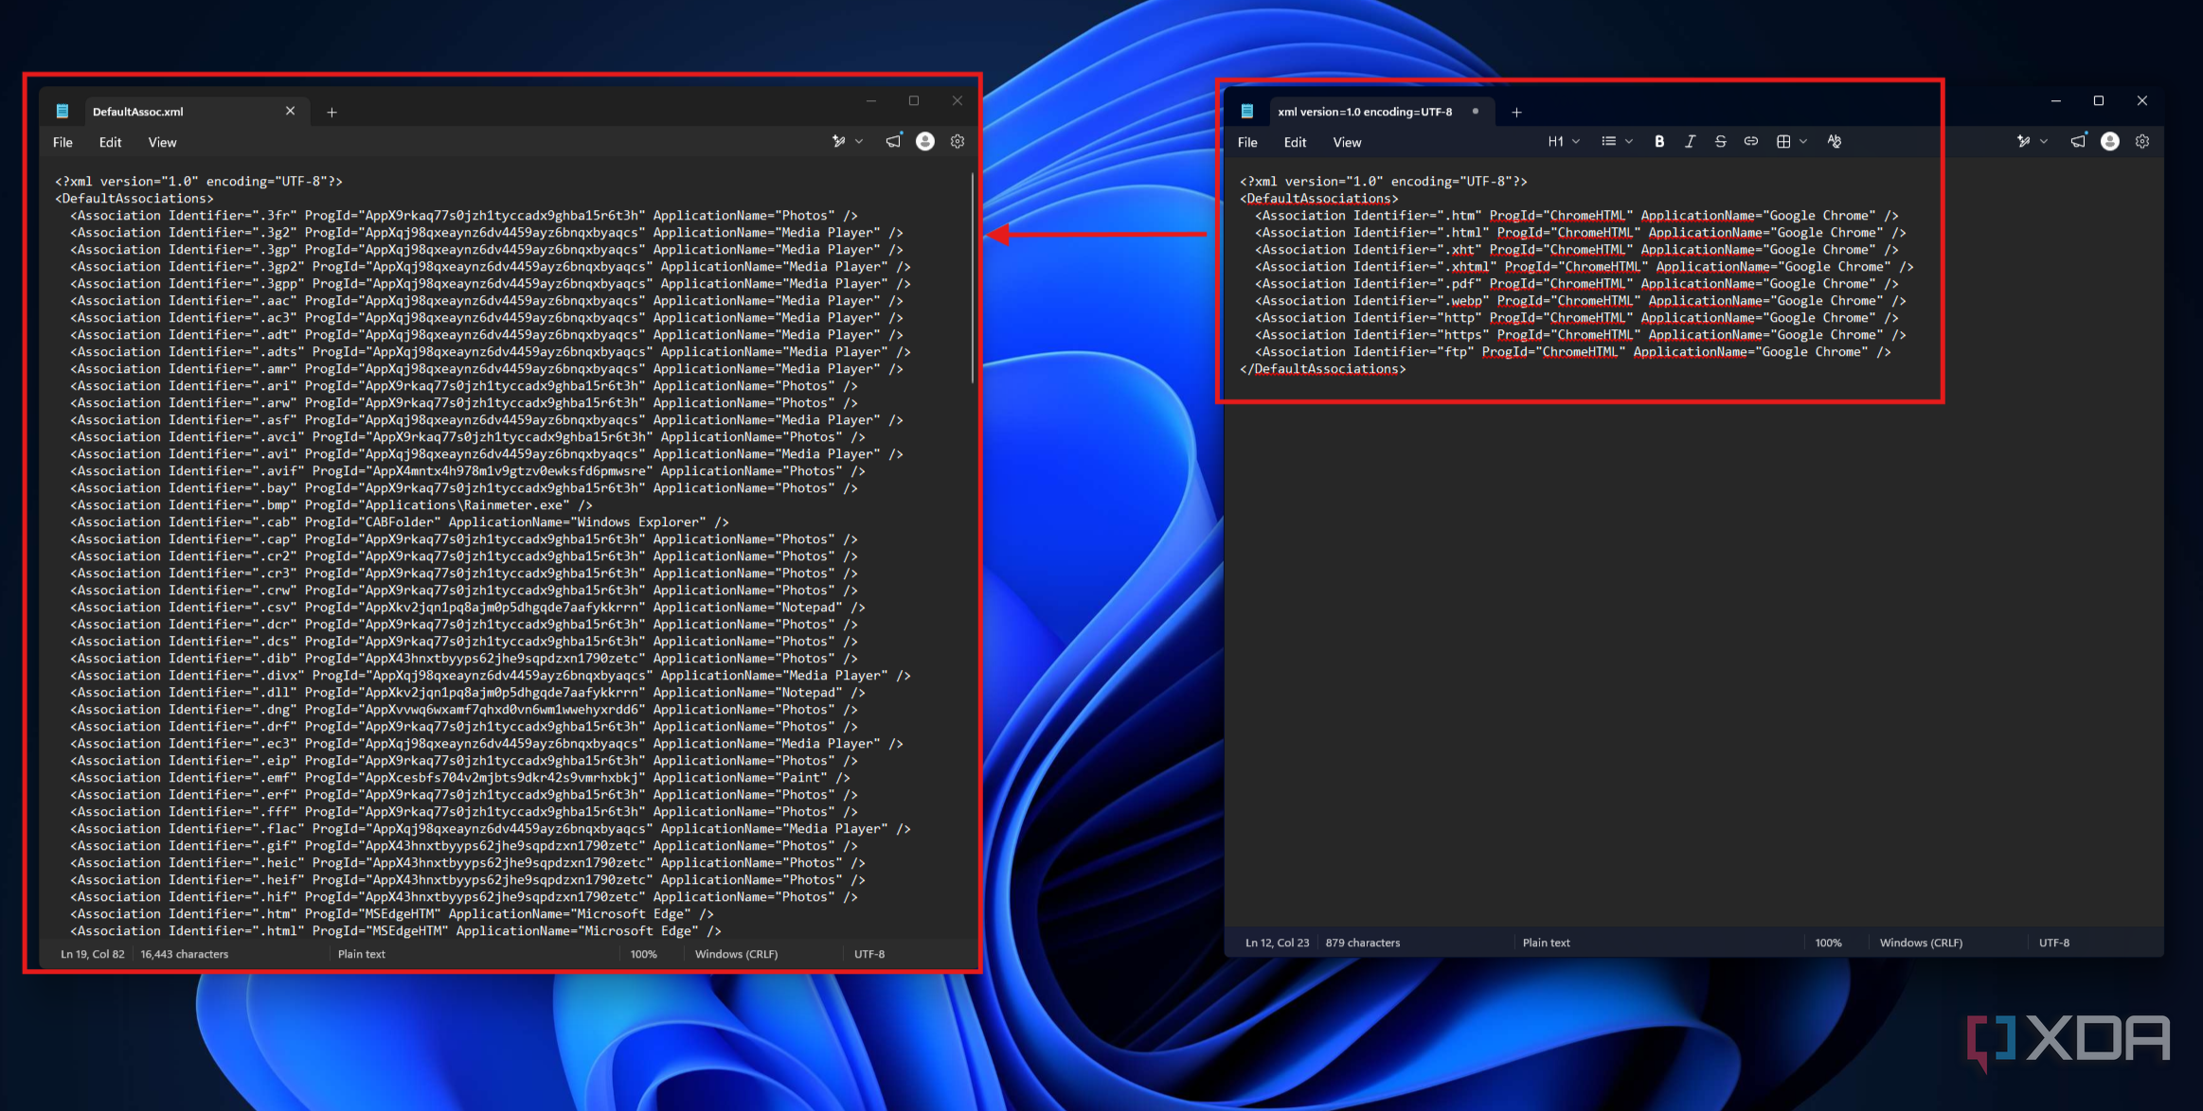Click 'Windows (CRLF)' in DefaultAssoc.xml status bar

coord(737,954)
